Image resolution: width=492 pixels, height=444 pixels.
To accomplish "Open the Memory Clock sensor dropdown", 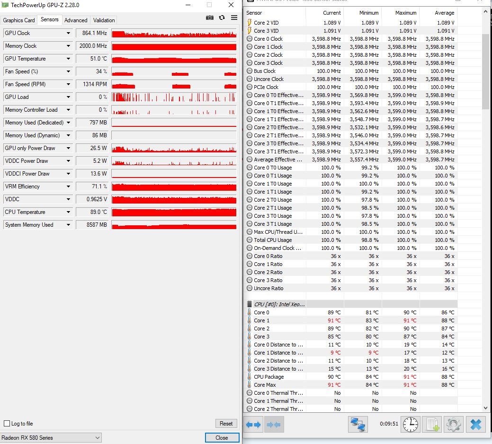I will (x=68, y=46).
